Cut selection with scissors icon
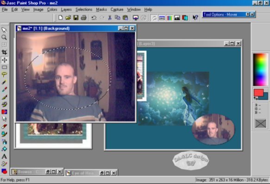Screen dimensions: 270x184 point(110,18)
